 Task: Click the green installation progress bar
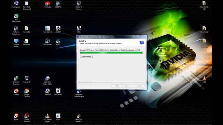[x=111, y=53]
